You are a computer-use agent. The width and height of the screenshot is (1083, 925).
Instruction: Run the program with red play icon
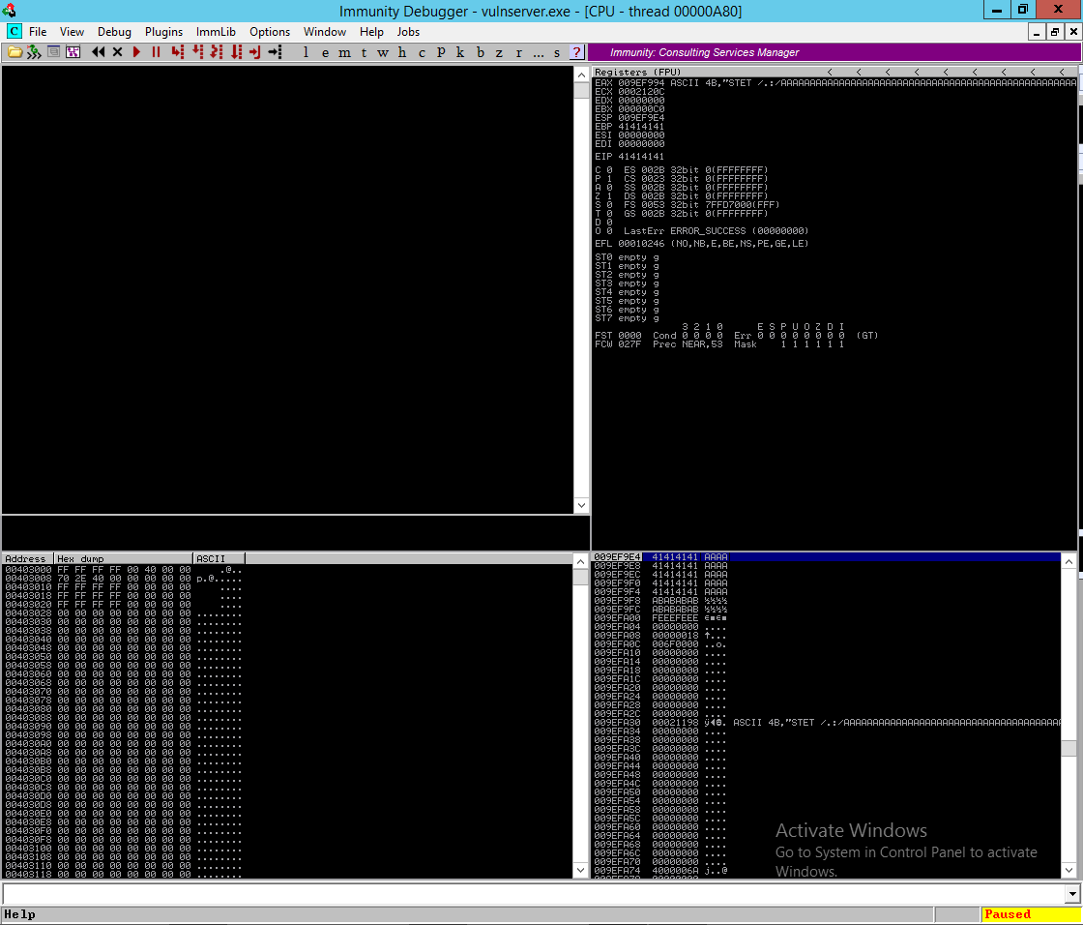(x=136, y=52)
